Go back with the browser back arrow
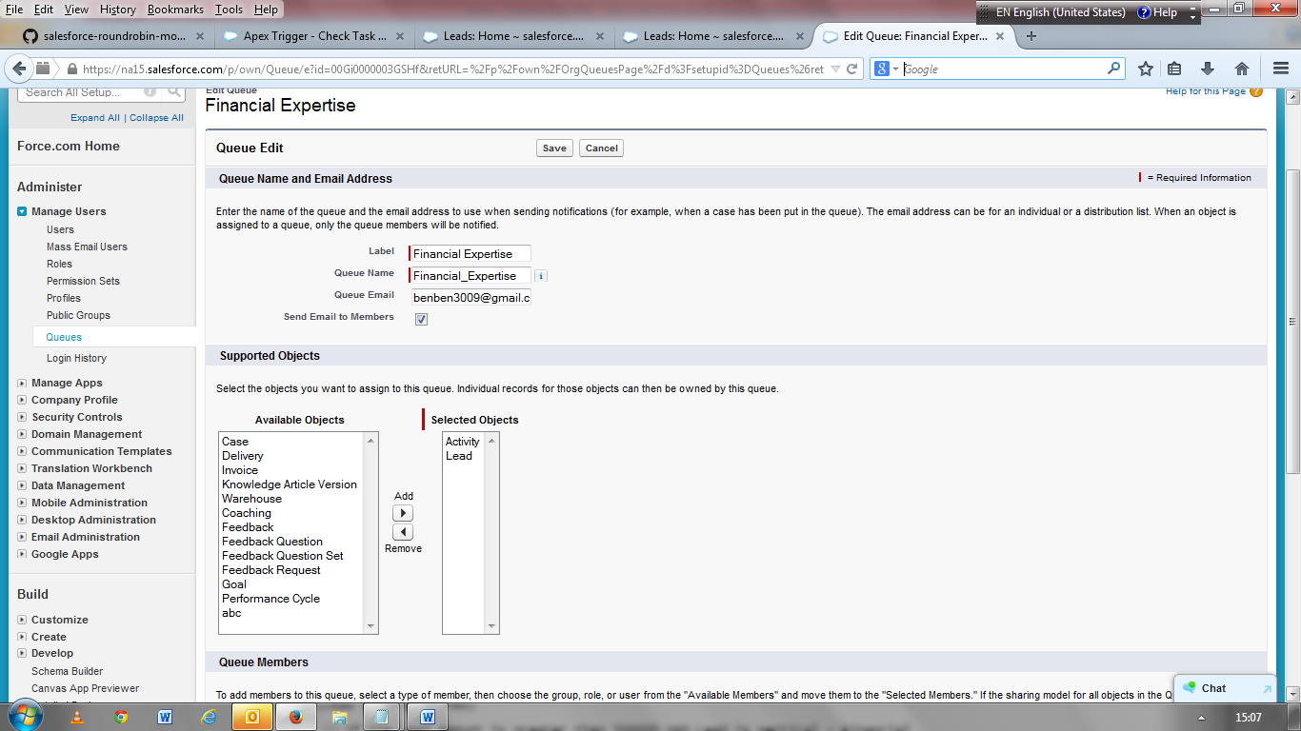Image resolution: width=1301 pixels, height=731 pixels. coord(20,69)
